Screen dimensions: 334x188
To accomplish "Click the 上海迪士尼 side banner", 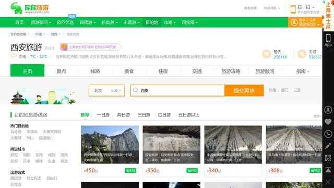I will point(328,15).
